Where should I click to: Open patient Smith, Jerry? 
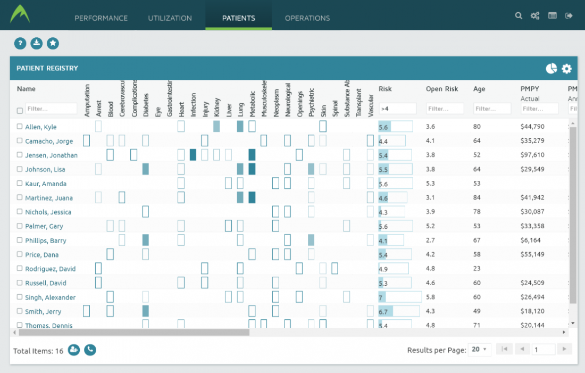43,311
